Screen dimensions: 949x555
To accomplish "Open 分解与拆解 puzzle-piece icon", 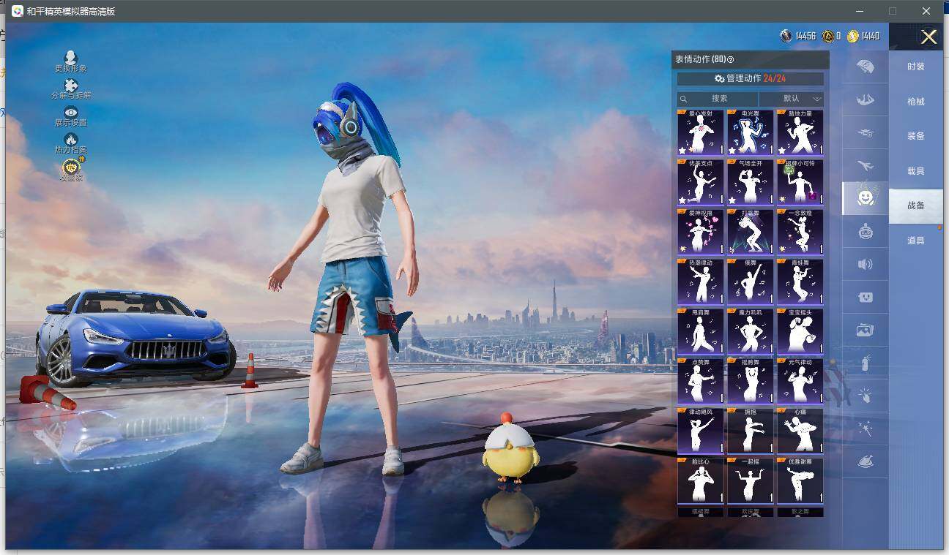I will (70, 86).
